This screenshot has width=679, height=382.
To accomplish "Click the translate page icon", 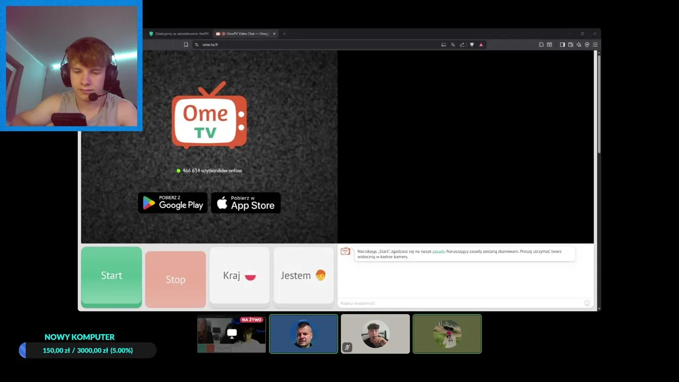I will click(452, 45).
